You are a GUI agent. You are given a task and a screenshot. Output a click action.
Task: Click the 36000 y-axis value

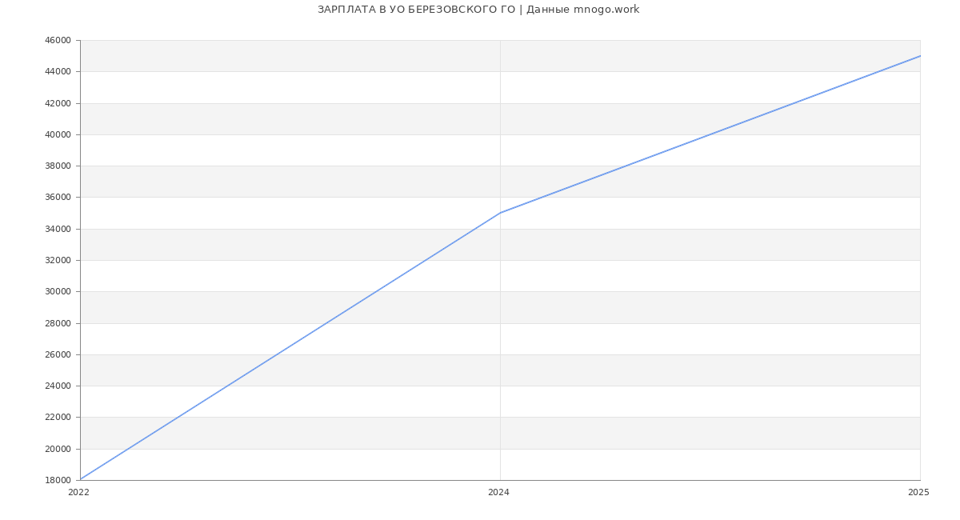coord(58,198)
